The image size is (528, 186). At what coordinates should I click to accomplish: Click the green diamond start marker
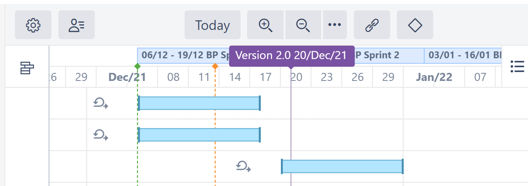tap(137, 66)
